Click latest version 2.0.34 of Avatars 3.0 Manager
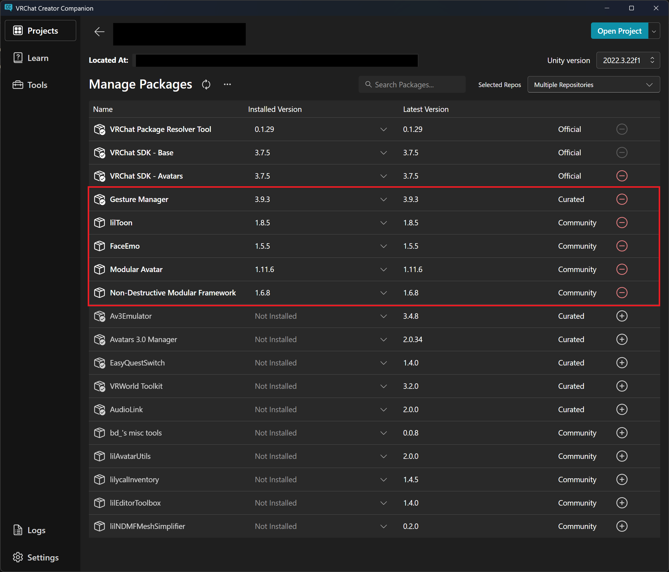 413,339
